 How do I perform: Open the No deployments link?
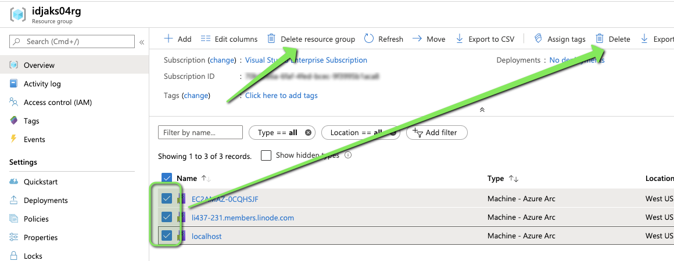577,60
